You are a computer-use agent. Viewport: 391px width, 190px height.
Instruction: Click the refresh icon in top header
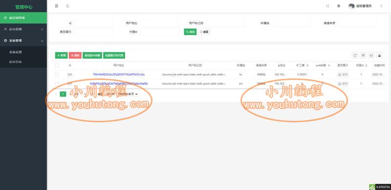pyautogui.click(x=68, y=6)
